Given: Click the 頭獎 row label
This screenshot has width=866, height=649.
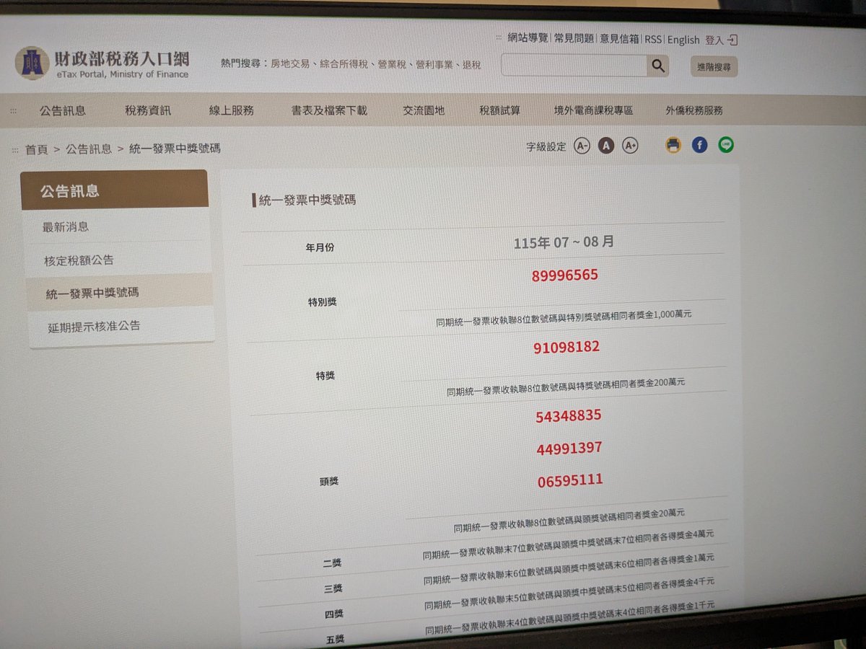Looking at the screenshot, I should [x=328, y=481].
